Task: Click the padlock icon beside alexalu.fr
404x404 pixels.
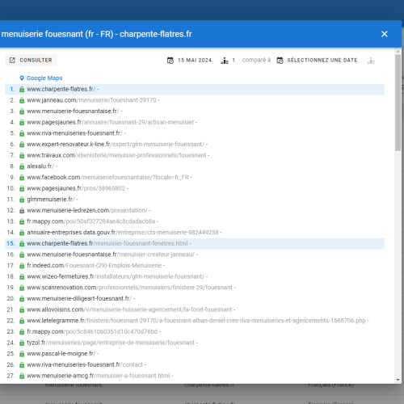Action: [22, 166]
